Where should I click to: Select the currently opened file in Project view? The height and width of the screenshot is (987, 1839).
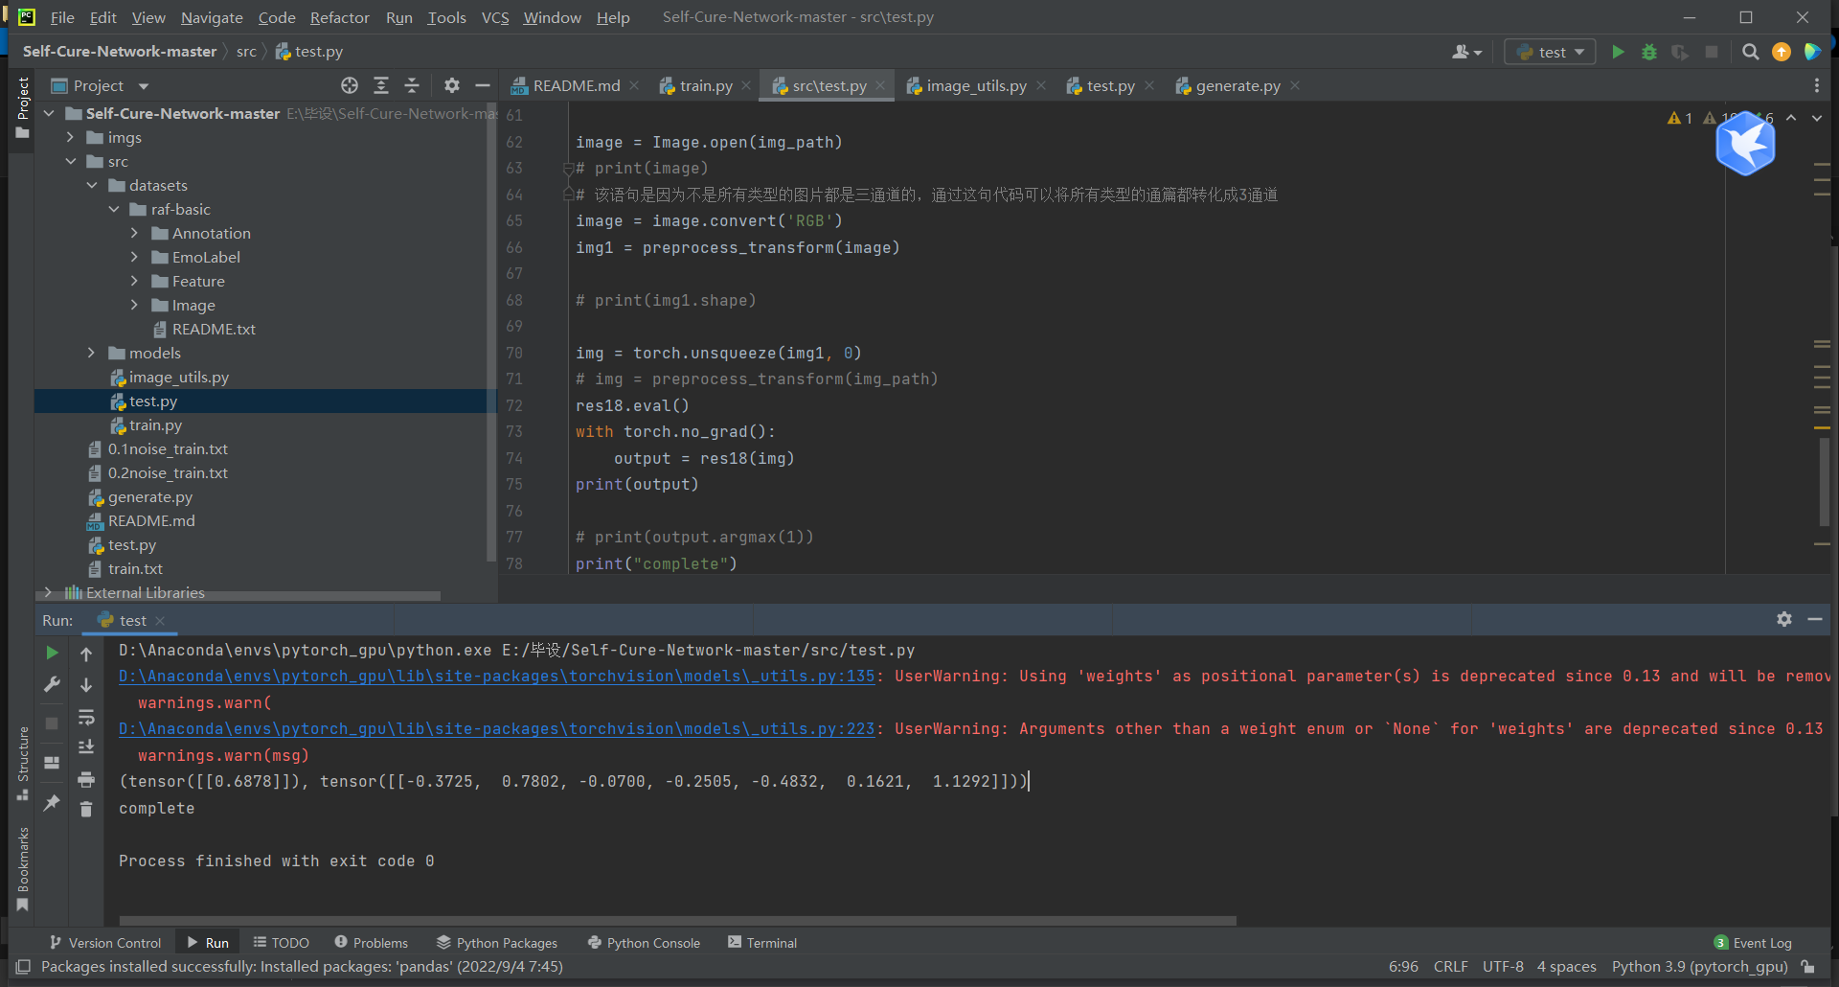click(349, 85)
